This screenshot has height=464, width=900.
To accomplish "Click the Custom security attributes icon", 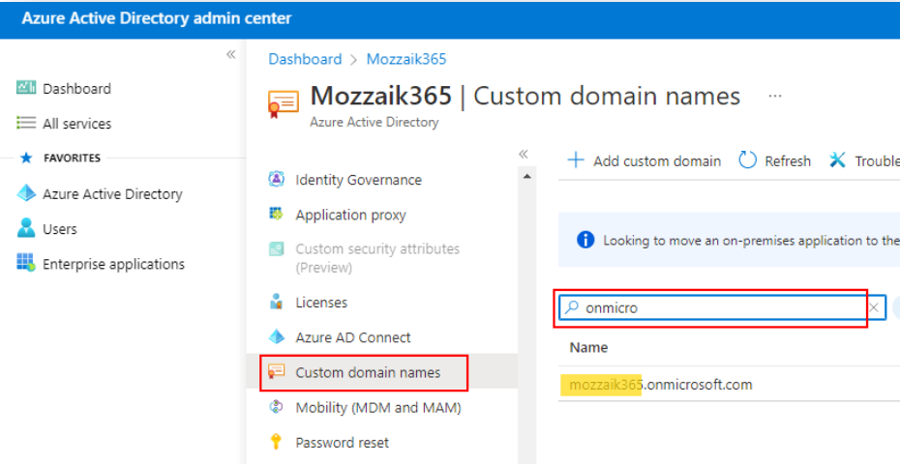I will point(277,249).
